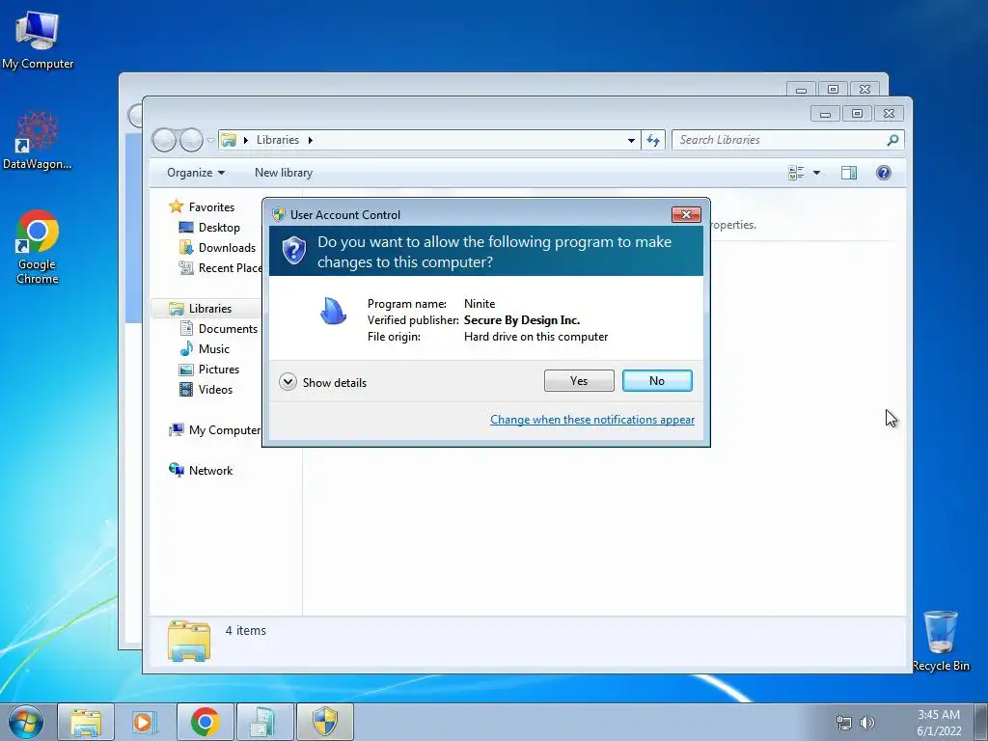The height and width of the screenshot is (741, 988).
Task: Select Favorites in navigation pane
Action: pos(211,207)
